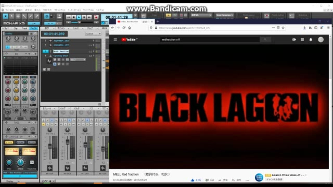Open the YouTube create video icon

click(x=294, y=39)
